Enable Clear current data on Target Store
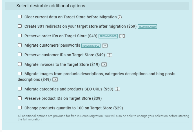 [x=20, y=17]
